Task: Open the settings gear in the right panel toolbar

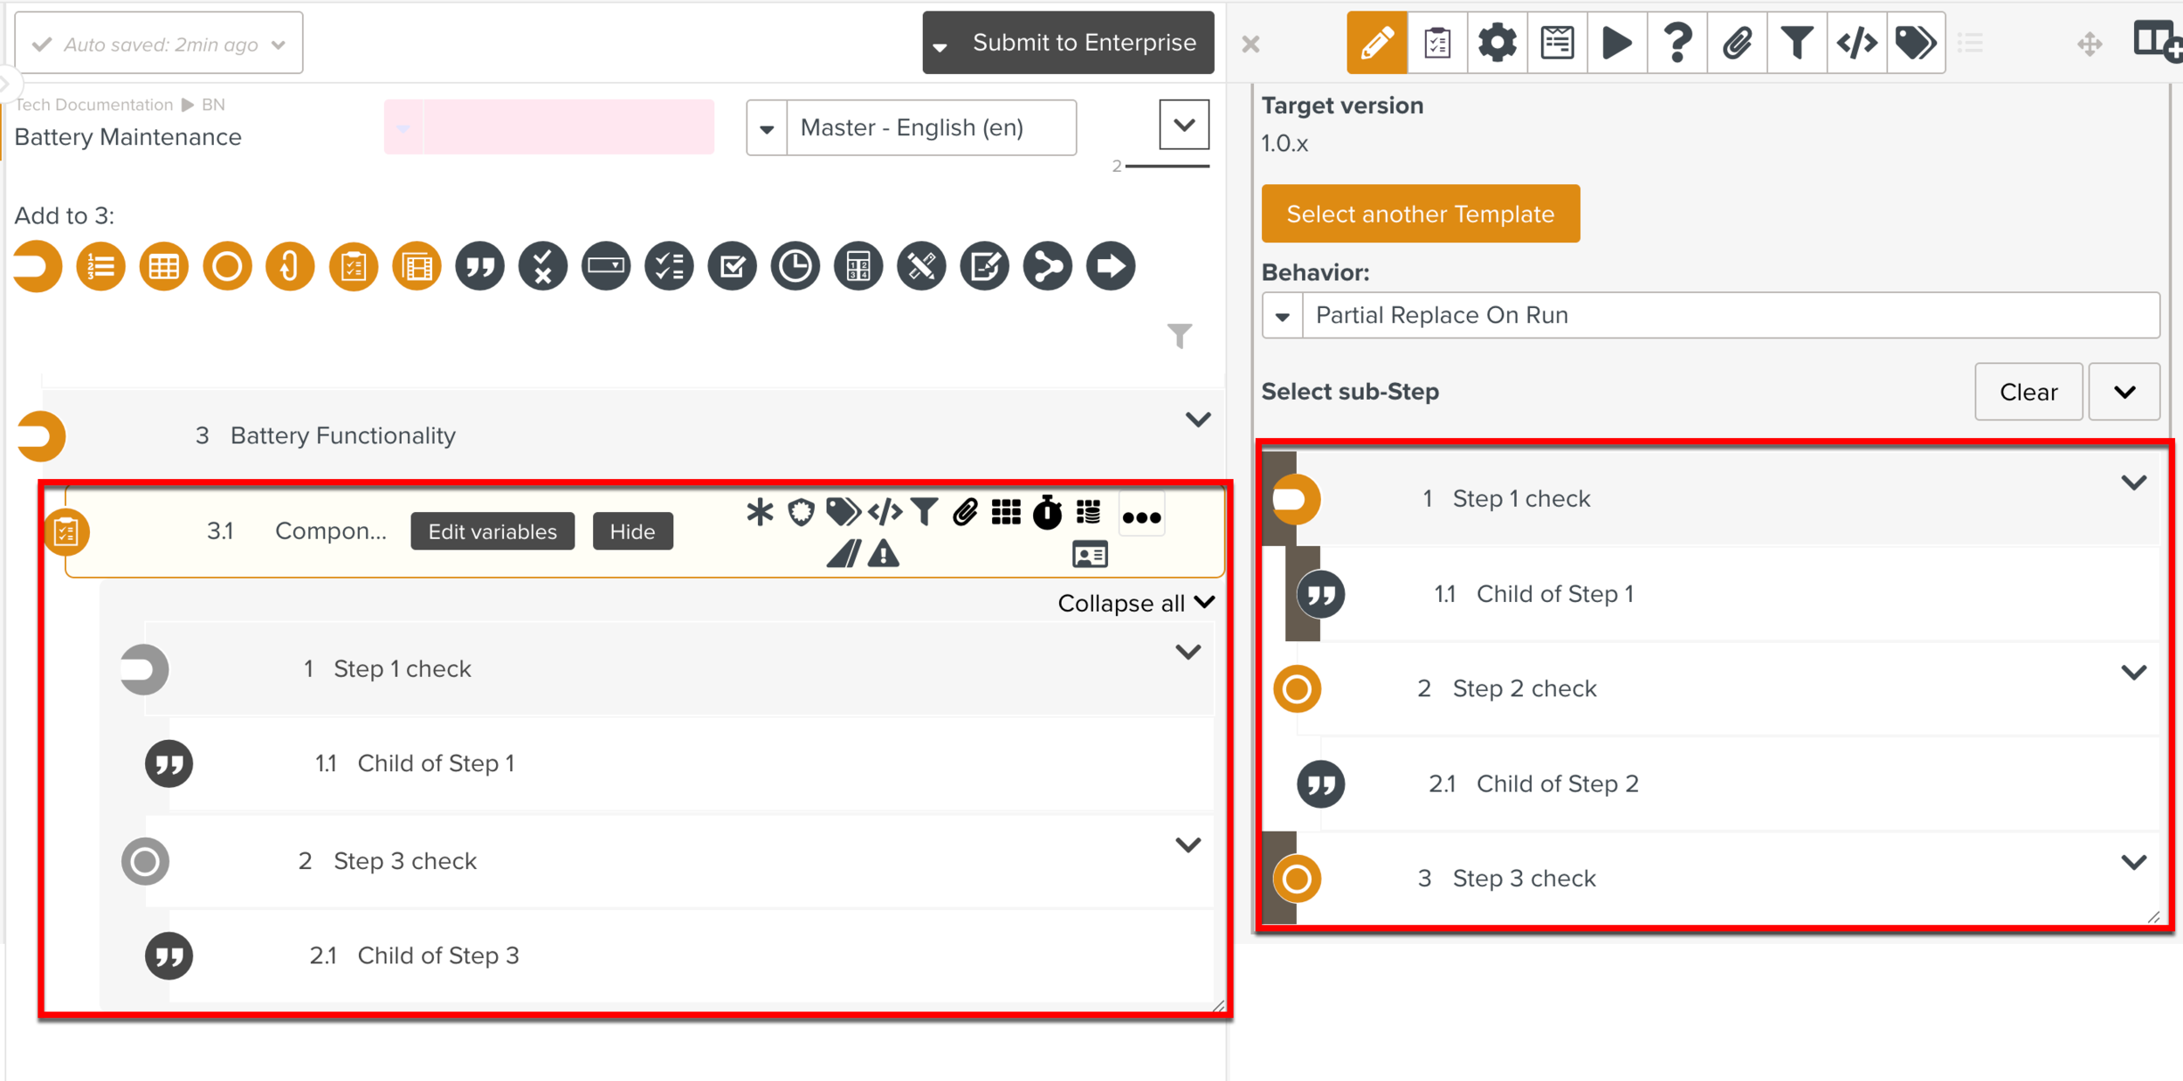Action: click(x=1497, y=42)
